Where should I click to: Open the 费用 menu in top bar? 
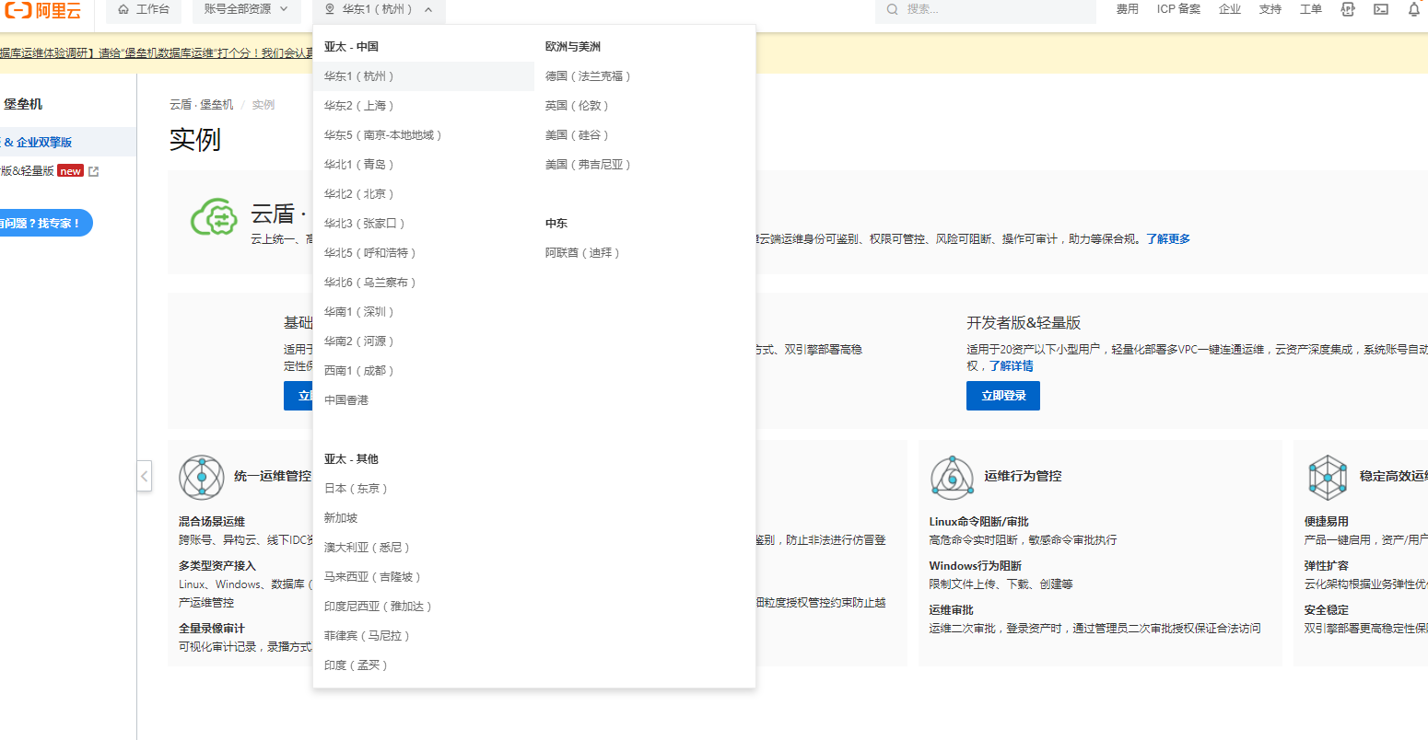click(x=1128, y=9)
